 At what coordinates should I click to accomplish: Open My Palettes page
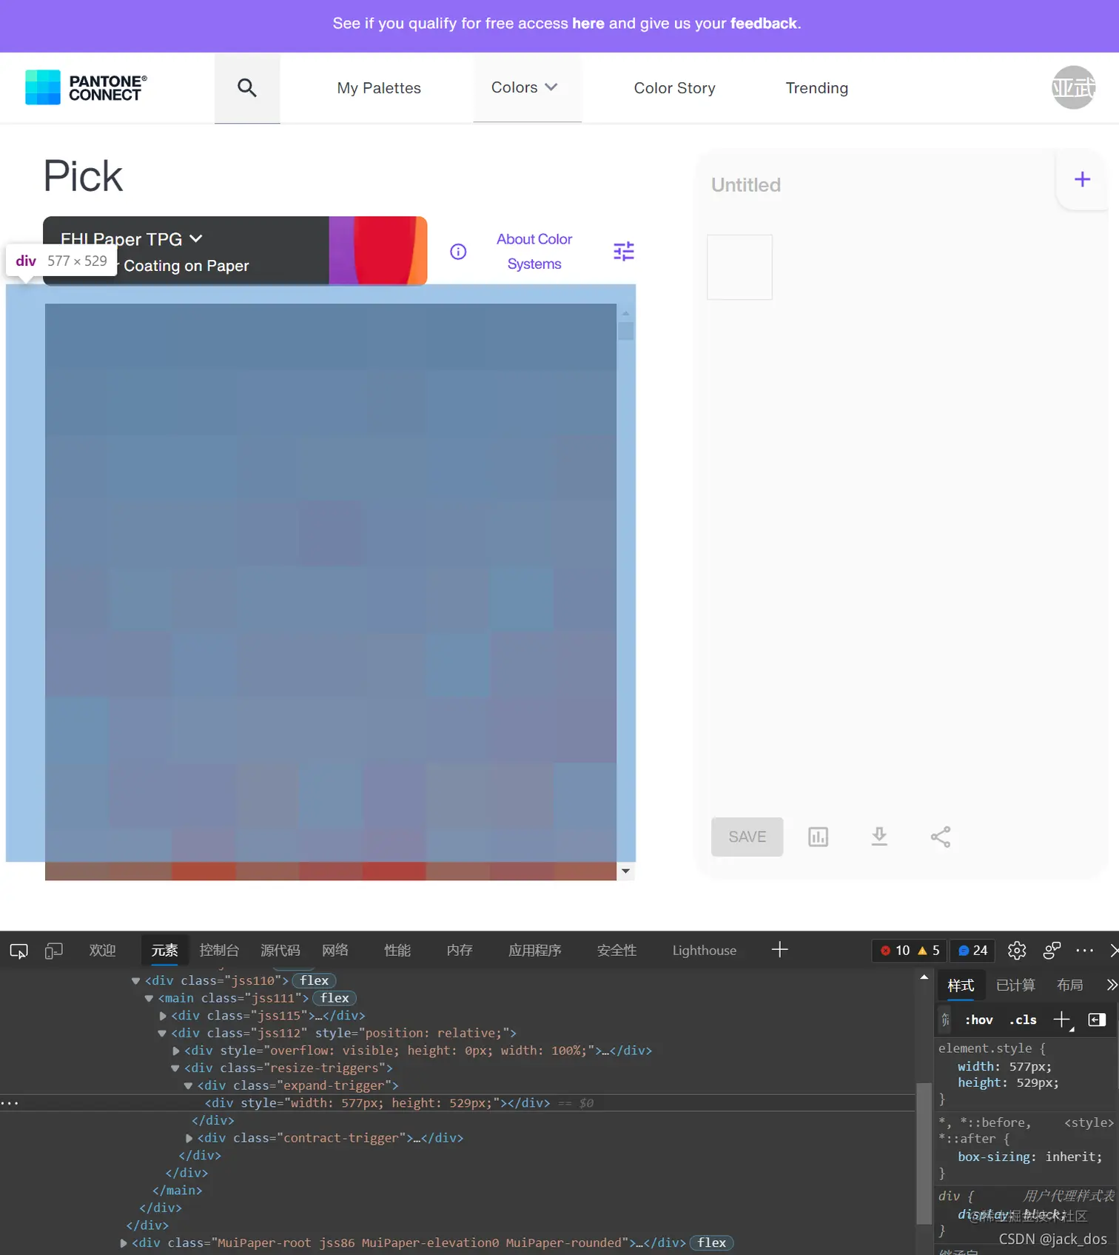click(379, 88)
